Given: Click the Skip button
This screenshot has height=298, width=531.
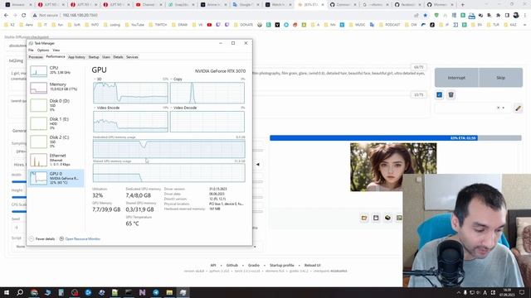Looking at the screenshot, I should point(500,78).
